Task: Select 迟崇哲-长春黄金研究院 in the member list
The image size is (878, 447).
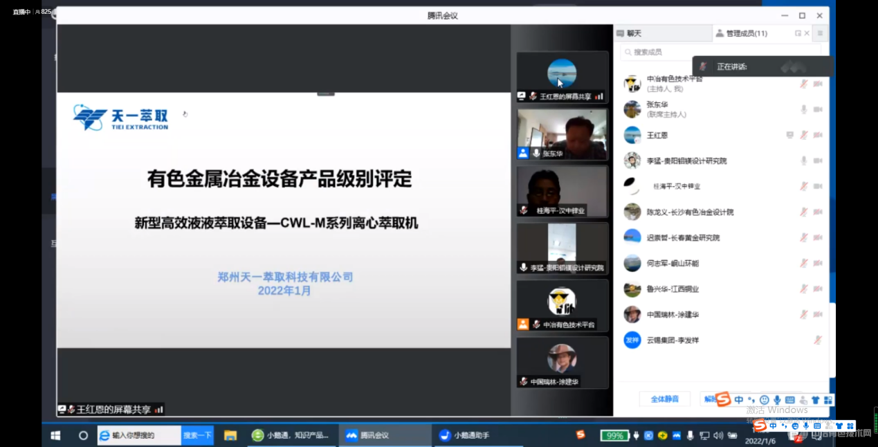Action: 722,237
